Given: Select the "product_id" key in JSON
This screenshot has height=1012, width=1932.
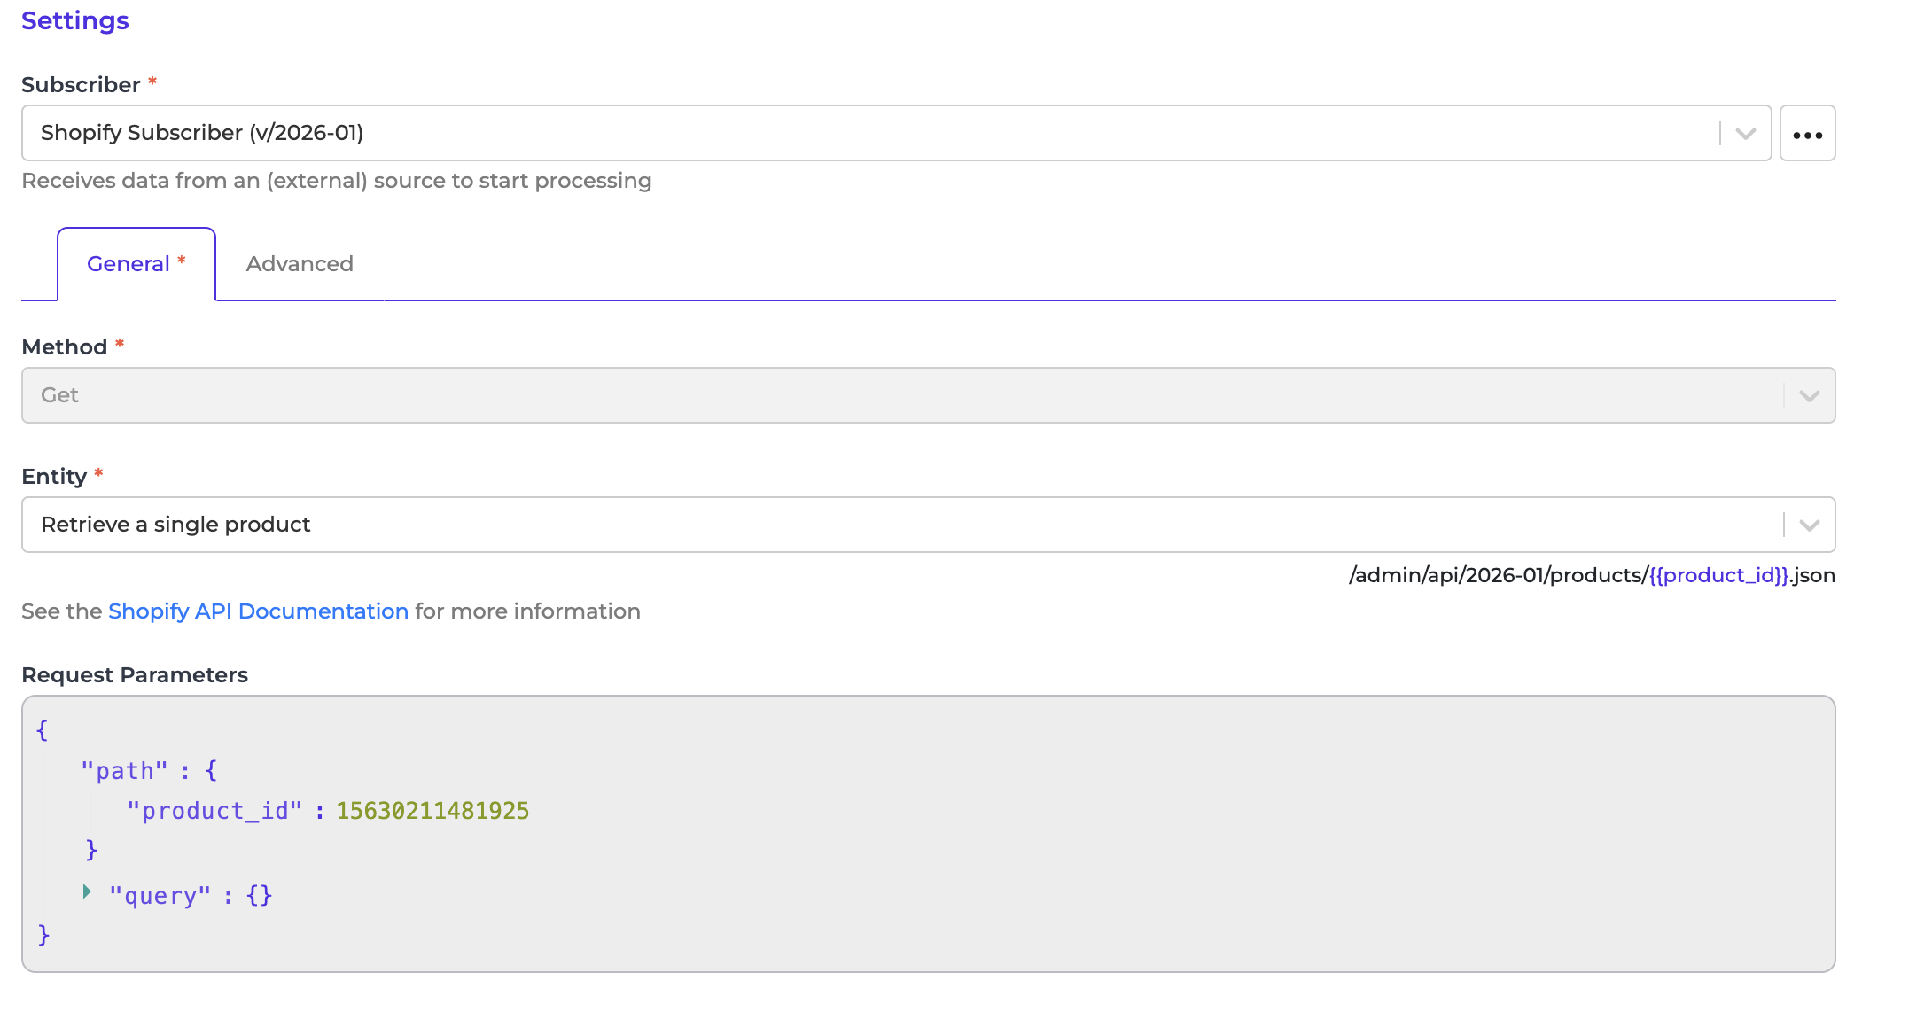Looking at the screenshot, I should pyautogui.click(x=214, y=811).
